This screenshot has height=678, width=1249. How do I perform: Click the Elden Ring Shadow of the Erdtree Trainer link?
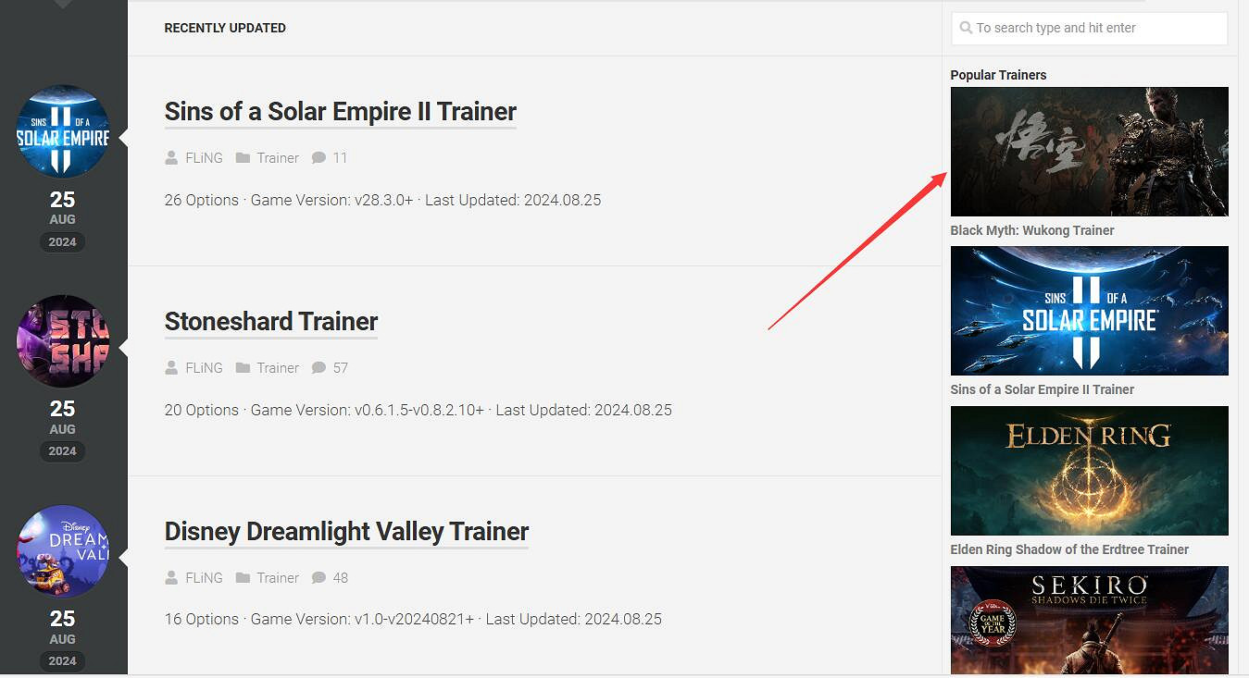tap(1069, 549)
